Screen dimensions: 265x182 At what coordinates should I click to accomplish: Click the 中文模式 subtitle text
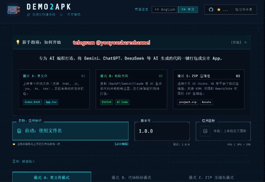tap(74, 15)
